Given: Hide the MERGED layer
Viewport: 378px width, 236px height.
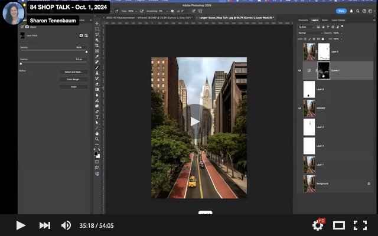Looking at the screenshot, I should click(299, 109).
